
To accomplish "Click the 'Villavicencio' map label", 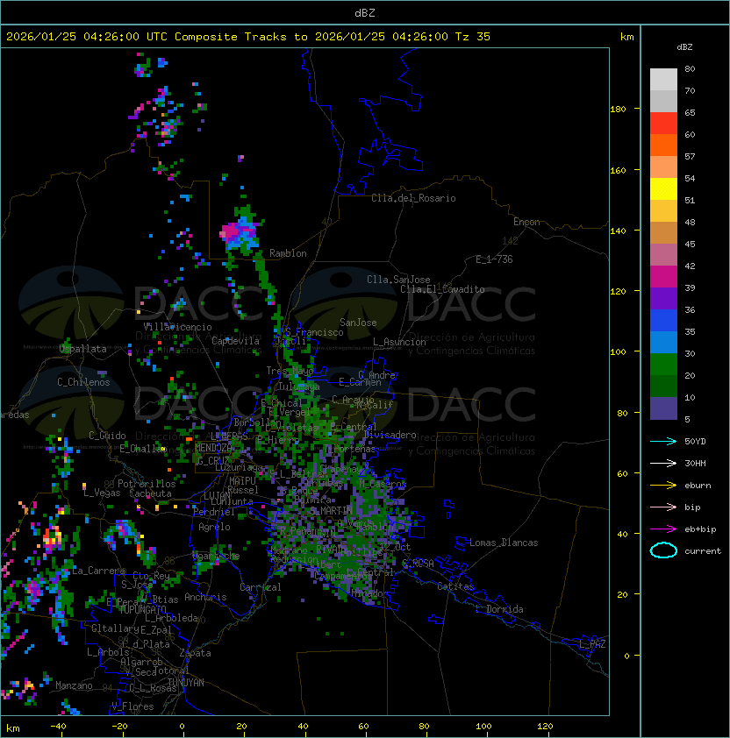I will 177,327.
